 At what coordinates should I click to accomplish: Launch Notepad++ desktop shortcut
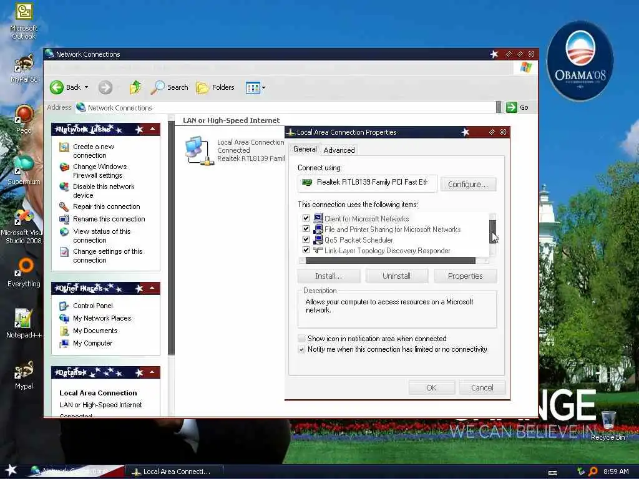click(x=24, y=324)
